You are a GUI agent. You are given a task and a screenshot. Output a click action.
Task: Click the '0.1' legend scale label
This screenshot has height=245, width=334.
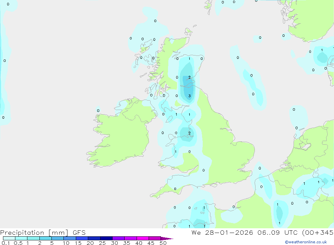pyautogui.click(x=6, y=243)
